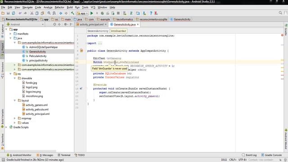288x162 pixels.
Task: Expand Gradle Scripts node
Action: 6,127
